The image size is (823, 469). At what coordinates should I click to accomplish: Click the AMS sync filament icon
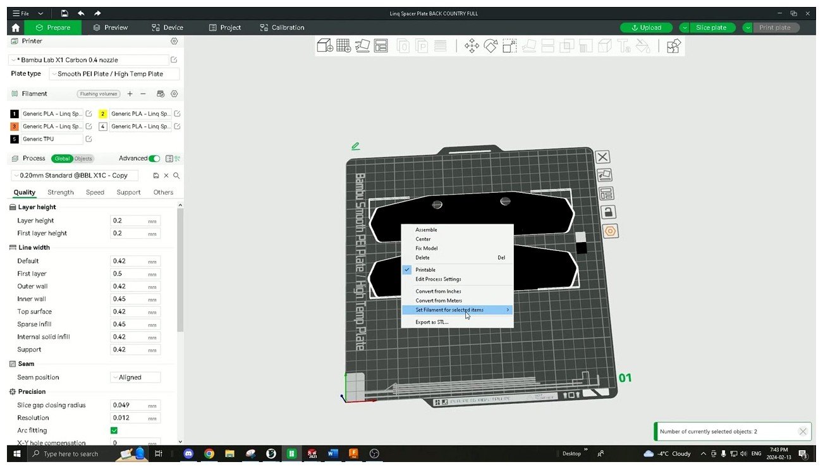[x=161, y=94]
